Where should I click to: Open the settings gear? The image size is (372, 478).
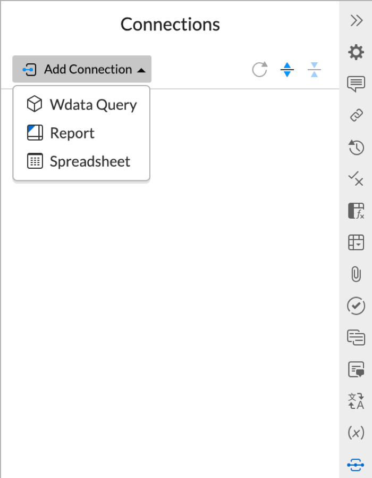click(x=356, y=52)
